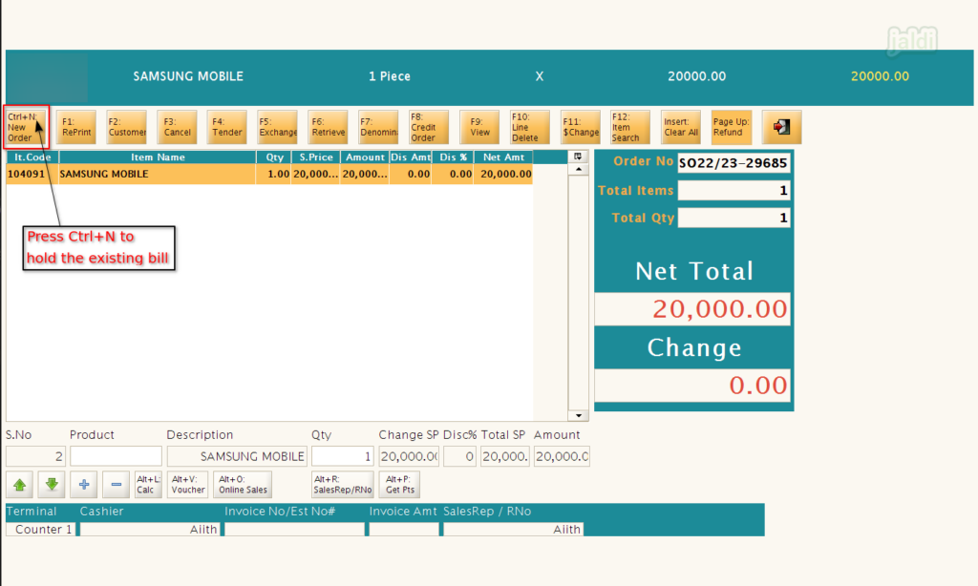Click the Invoice No/Est No# field

coord(294,530)
